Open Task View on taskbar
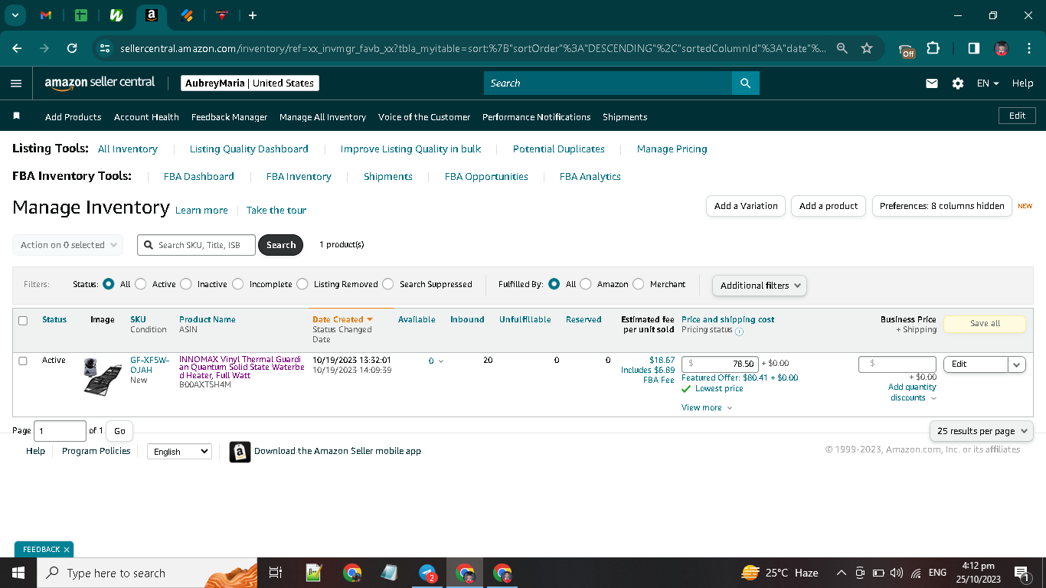The width and height of the screenshot is (1046, 588). pos(276,573)
